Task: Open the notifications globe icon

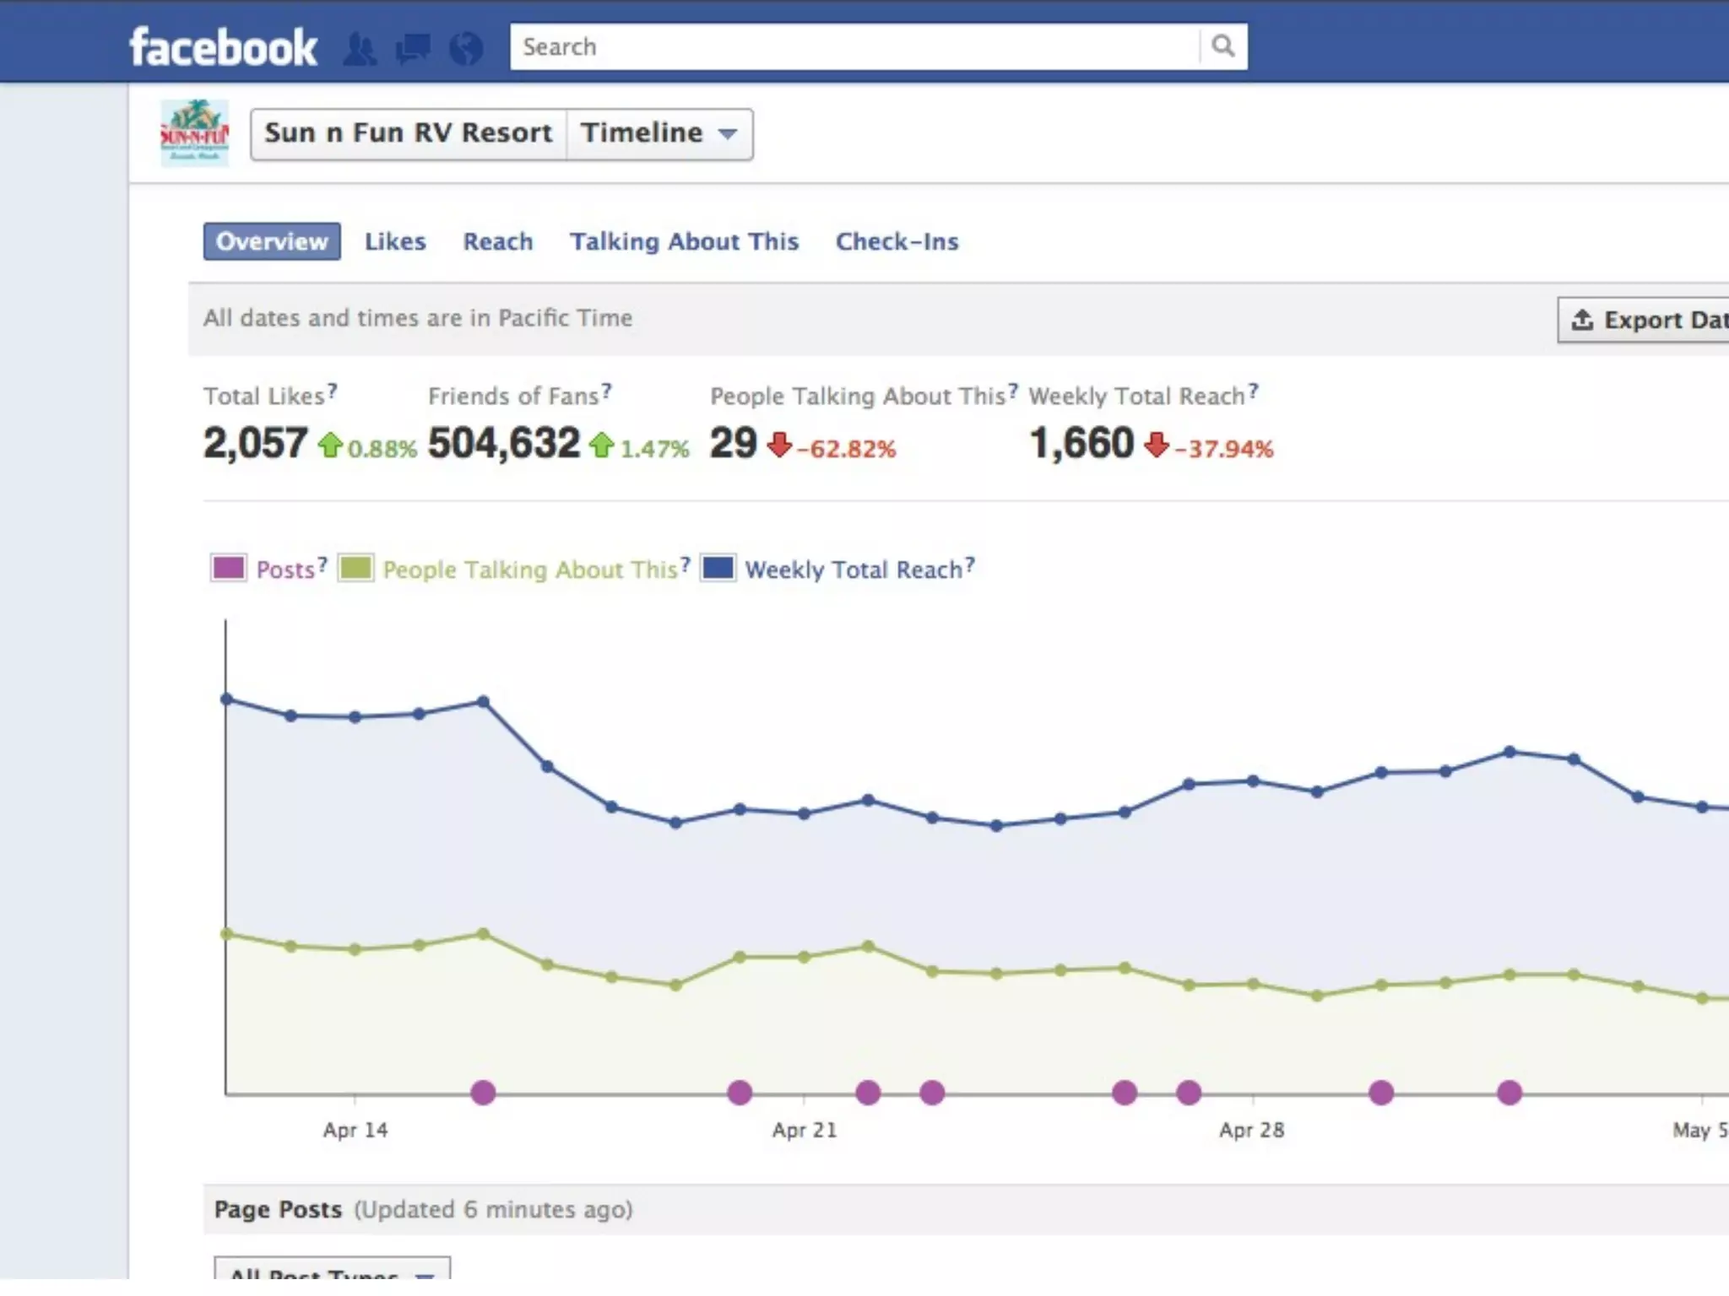Action: point(466,48)
